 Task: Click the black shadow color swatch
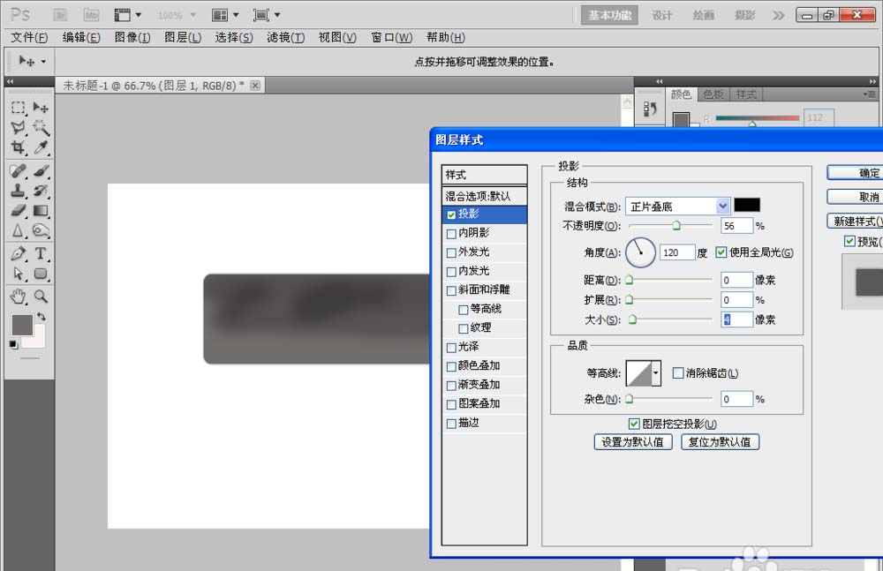747,205
